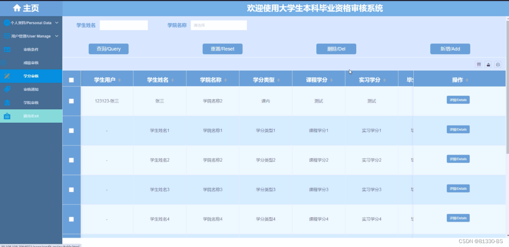Viewport: 509px width, 247px height.
Task: Click the 个人资料/Personal Data user icon
Action: coord(7,23)
